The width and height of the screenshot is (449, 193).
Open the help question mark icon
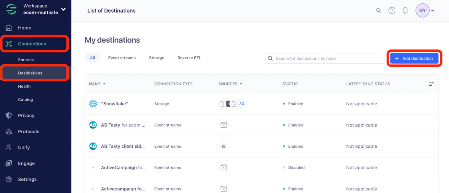pyautogui.click(x=392, y=11)
